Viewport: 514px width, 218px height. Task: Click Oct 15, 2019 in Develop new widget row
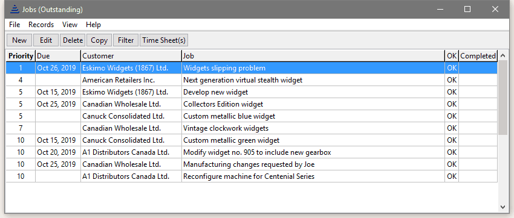tap(58, 92)
